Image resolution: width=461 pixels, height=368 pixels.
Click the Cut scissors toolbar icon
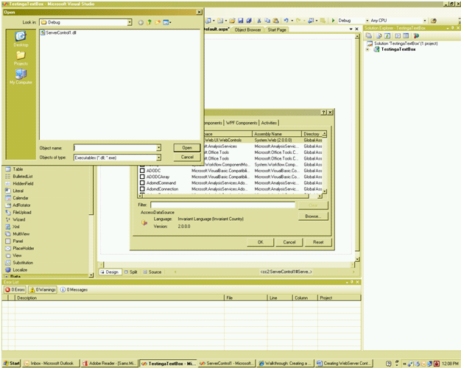pos(258,21)
